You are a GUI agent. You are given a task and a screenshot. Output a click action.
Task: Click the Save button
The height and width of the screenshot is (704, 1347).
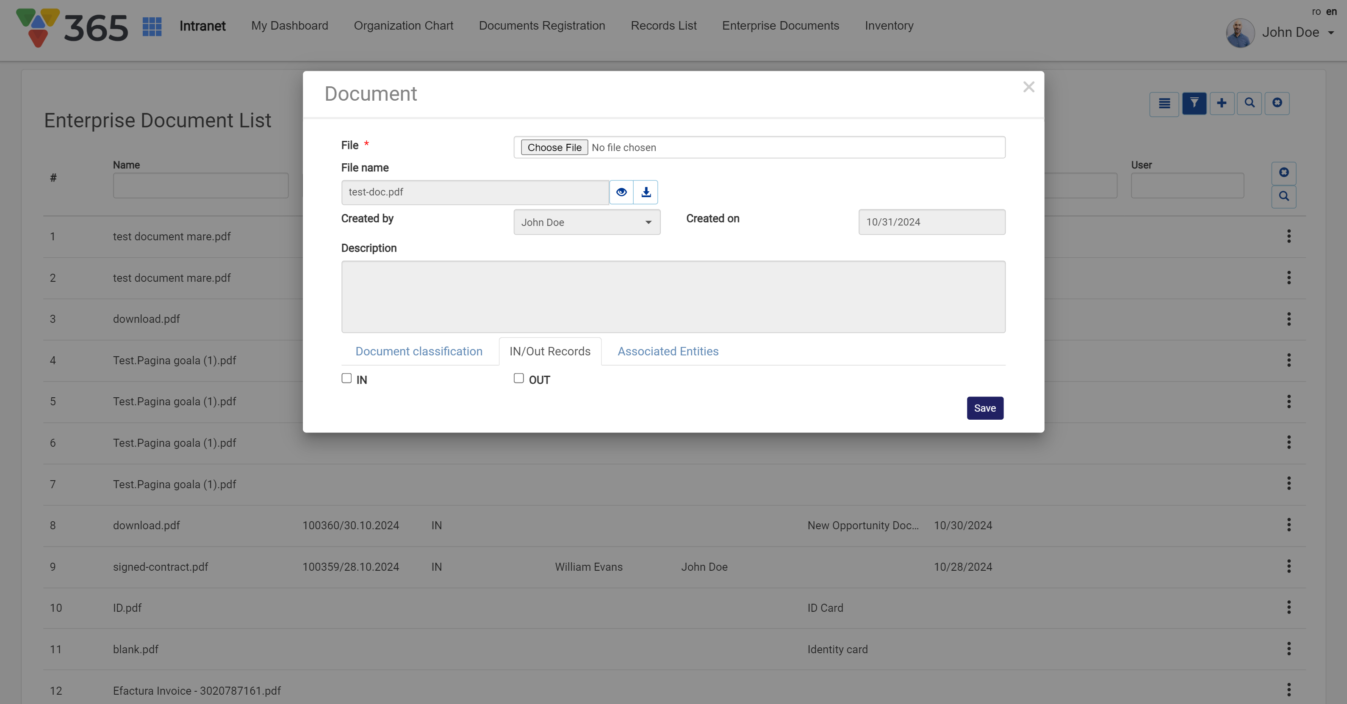click(985, 408)
